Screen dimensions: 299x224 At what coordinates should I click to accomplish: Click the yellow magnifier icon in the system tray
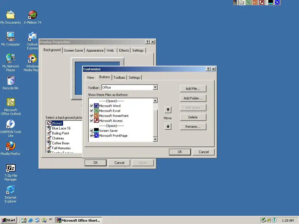pyautogui.click(x=269, y=220)
